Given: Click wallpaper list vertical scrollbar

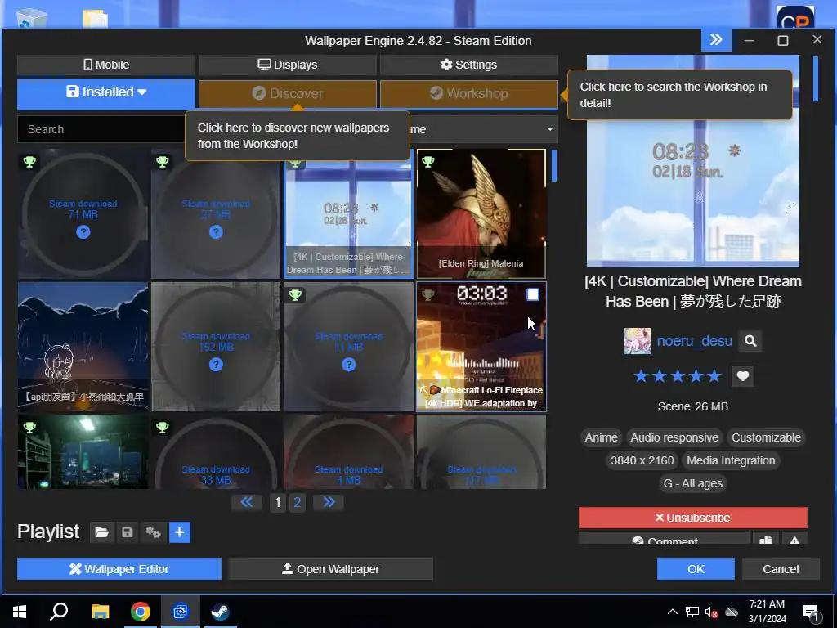Looking at the screenshot, I should (553, 166).
